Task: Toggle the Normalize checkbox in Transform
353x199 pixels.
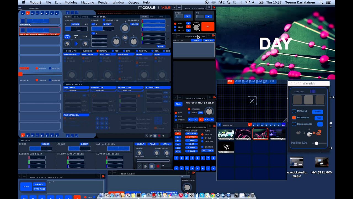Action: tap(104, 20)
